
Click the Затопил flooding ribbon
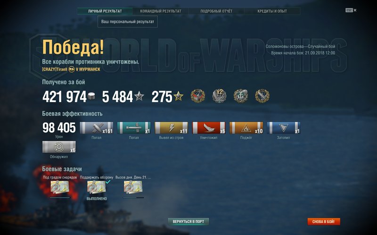coord(284,128)
